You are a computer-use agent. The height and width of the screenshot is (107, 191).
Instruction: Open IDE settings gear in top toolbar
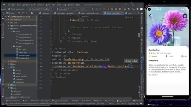[137, 9]
